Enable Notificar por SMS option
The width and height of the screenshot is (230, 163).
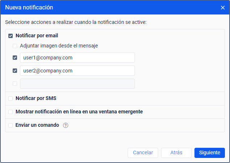[x=11, y=99]
